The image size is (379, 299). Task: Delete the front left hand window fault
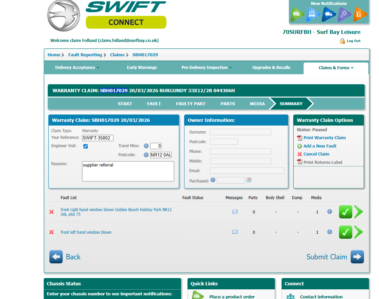51,232
